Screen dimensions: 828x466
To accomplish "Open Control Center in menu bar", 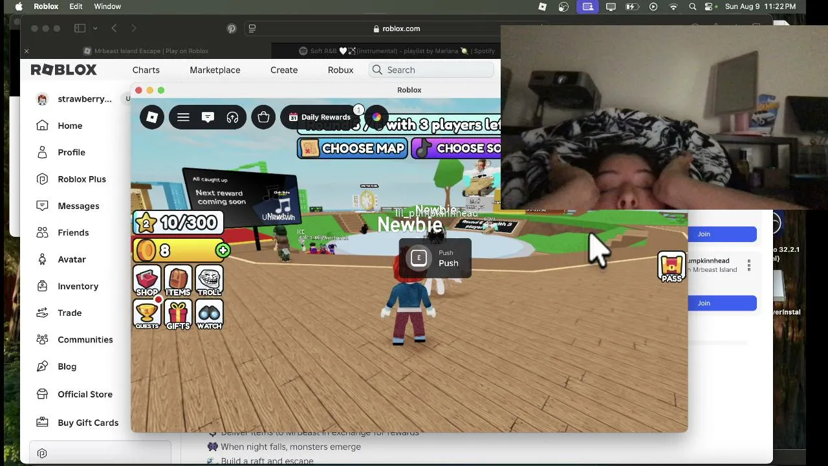I will (x=709, y=6).
